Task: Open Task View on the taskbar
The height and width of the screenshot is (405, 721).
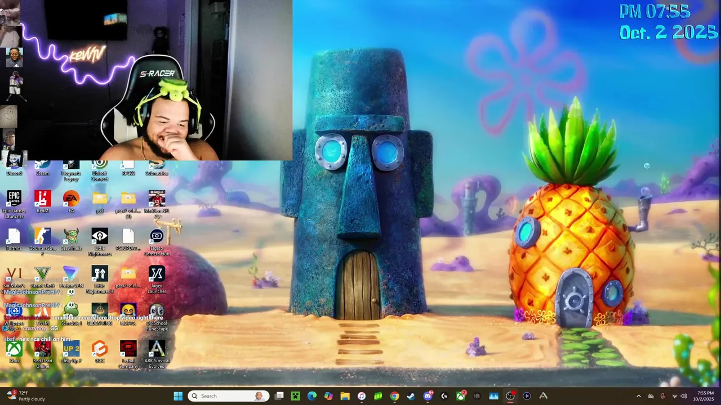Action: [279, 396]
